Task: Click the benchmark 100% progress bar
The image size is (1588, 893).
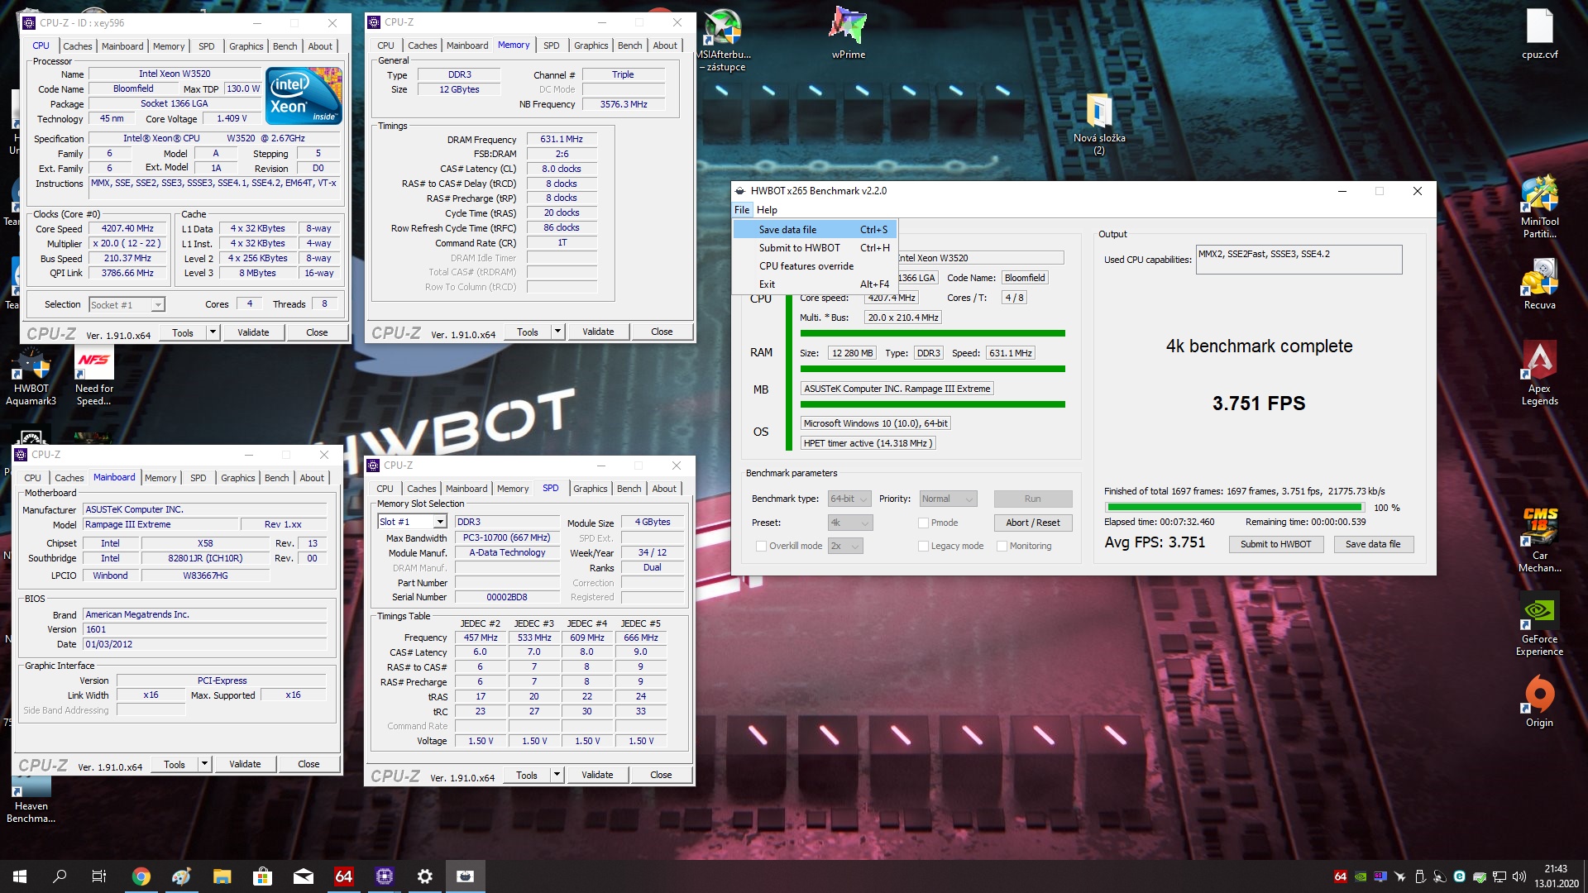Action: (x=1235, y=508)
